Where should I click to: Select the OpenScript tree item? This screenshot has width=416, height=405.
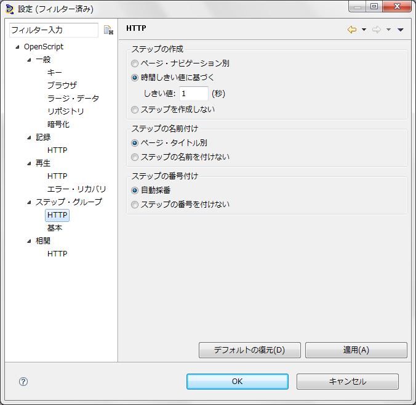pyautogui.click(x=44, y=47)
